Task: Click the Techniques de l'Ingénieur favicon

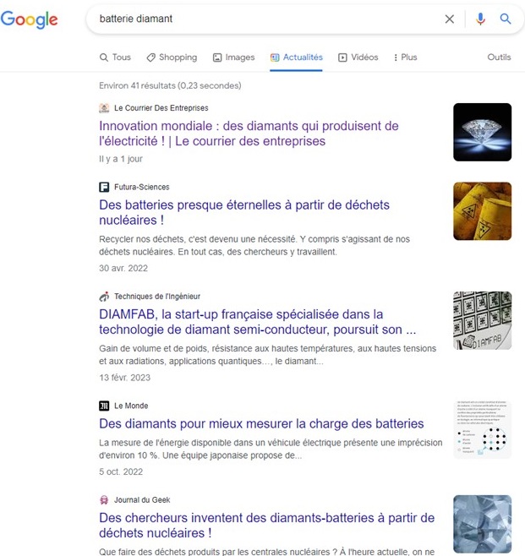Action: pyautogui.click(x=104, y=297)
